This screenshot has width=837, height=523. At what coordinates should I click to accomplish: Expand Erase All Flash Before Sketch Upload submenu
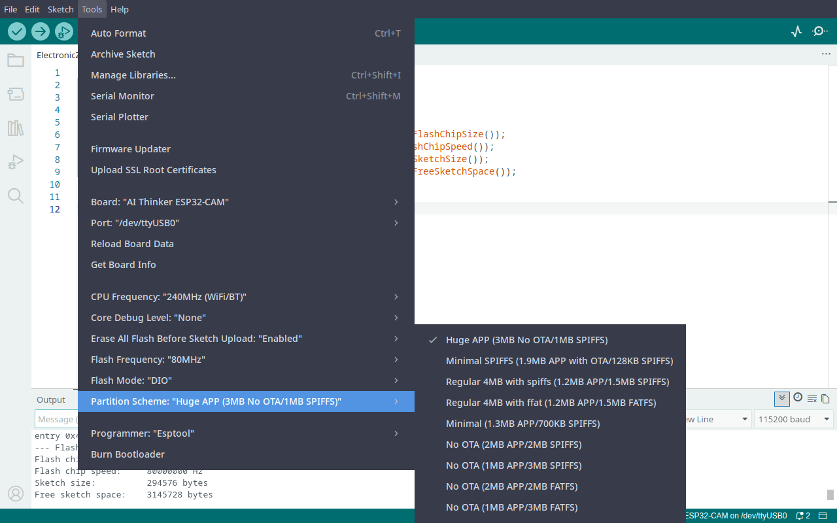246,339
